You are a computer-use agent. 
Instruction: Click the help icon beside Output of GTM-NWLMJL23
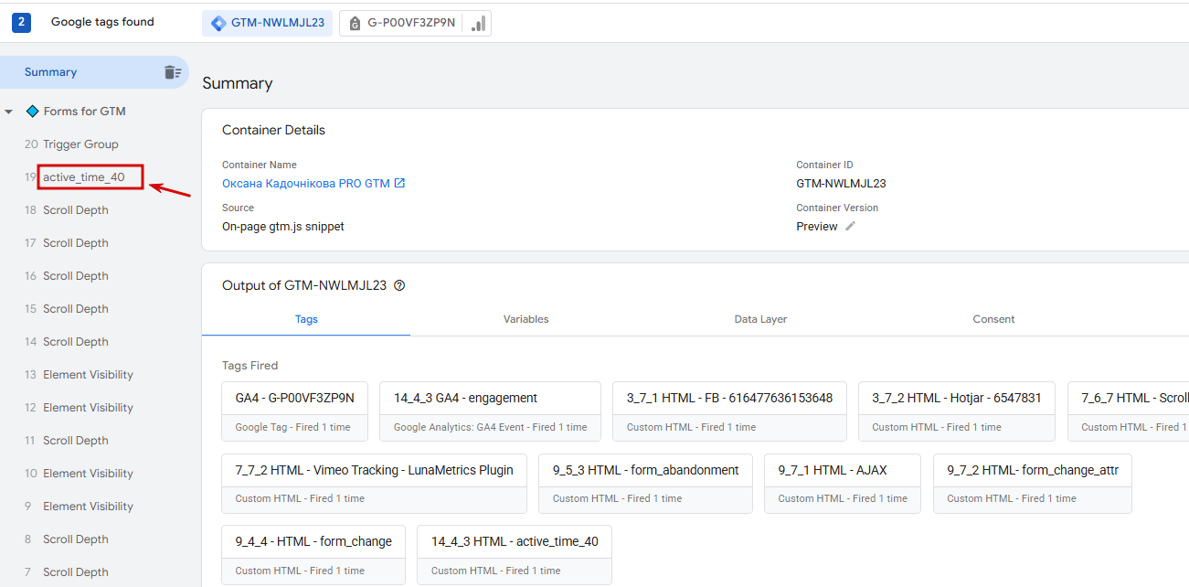click(x=399, y=285)
